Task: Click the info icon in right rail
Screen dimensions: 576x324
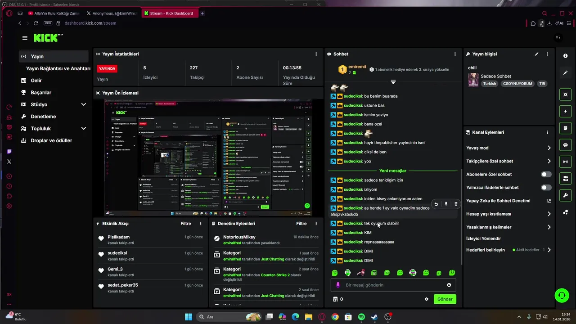Action: 566,56
